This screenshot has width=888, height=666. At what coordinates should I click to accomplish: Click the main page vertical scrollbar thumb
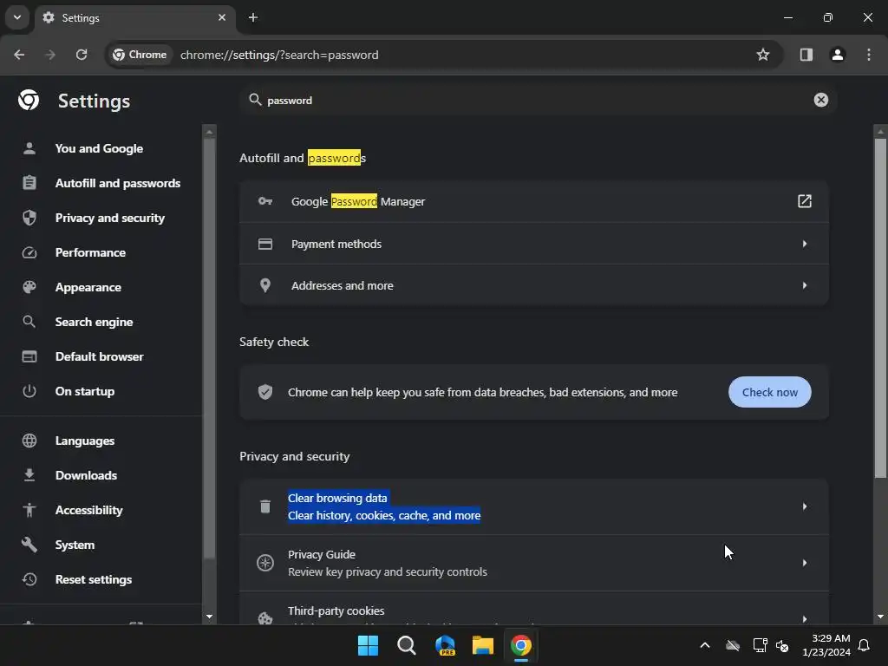coord(880,308)
